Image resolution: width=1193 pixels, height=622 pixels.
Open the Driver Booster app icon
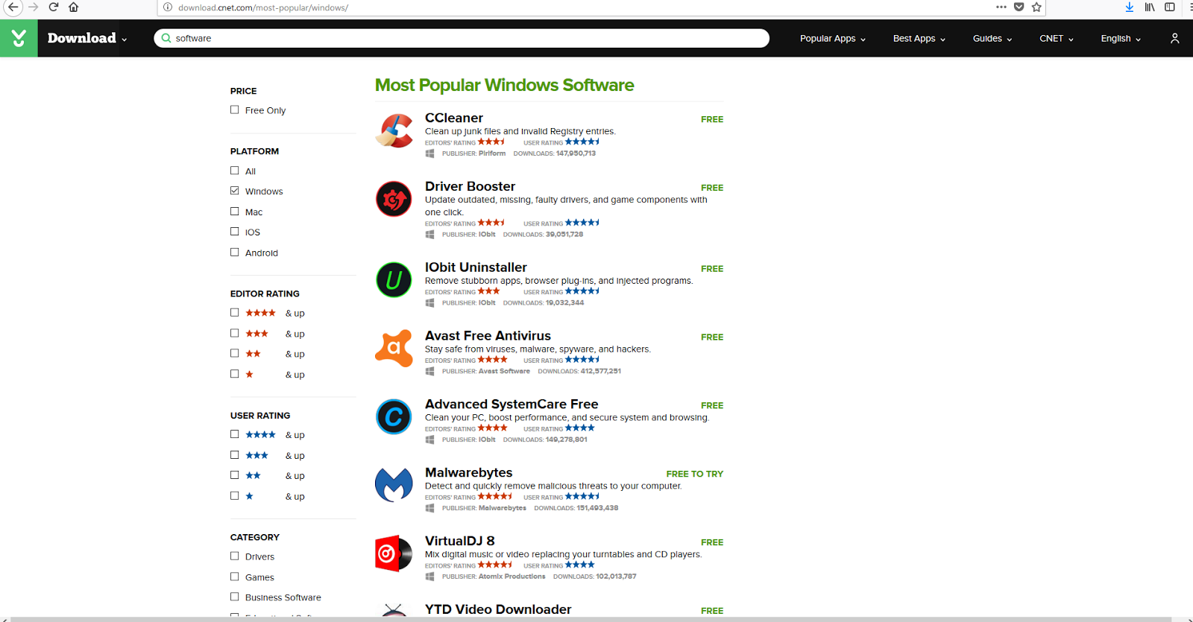[x=394, y=199]
